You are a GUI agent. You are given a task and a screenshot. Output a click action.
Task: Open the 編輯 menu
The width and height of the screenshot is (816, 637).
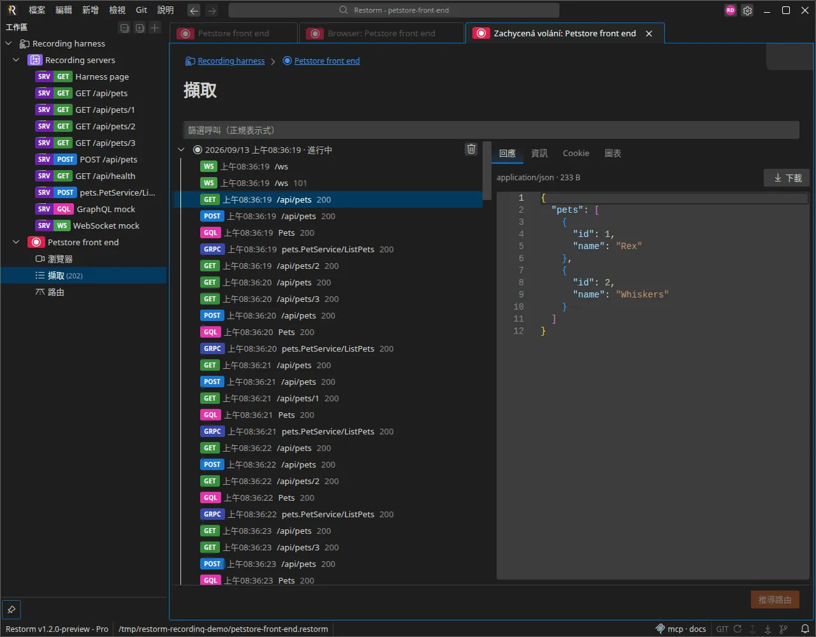(x=64, y=10)
